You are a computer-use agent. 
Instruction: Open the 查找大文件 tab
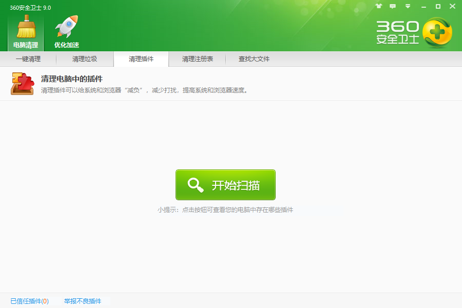pos(254,59)
